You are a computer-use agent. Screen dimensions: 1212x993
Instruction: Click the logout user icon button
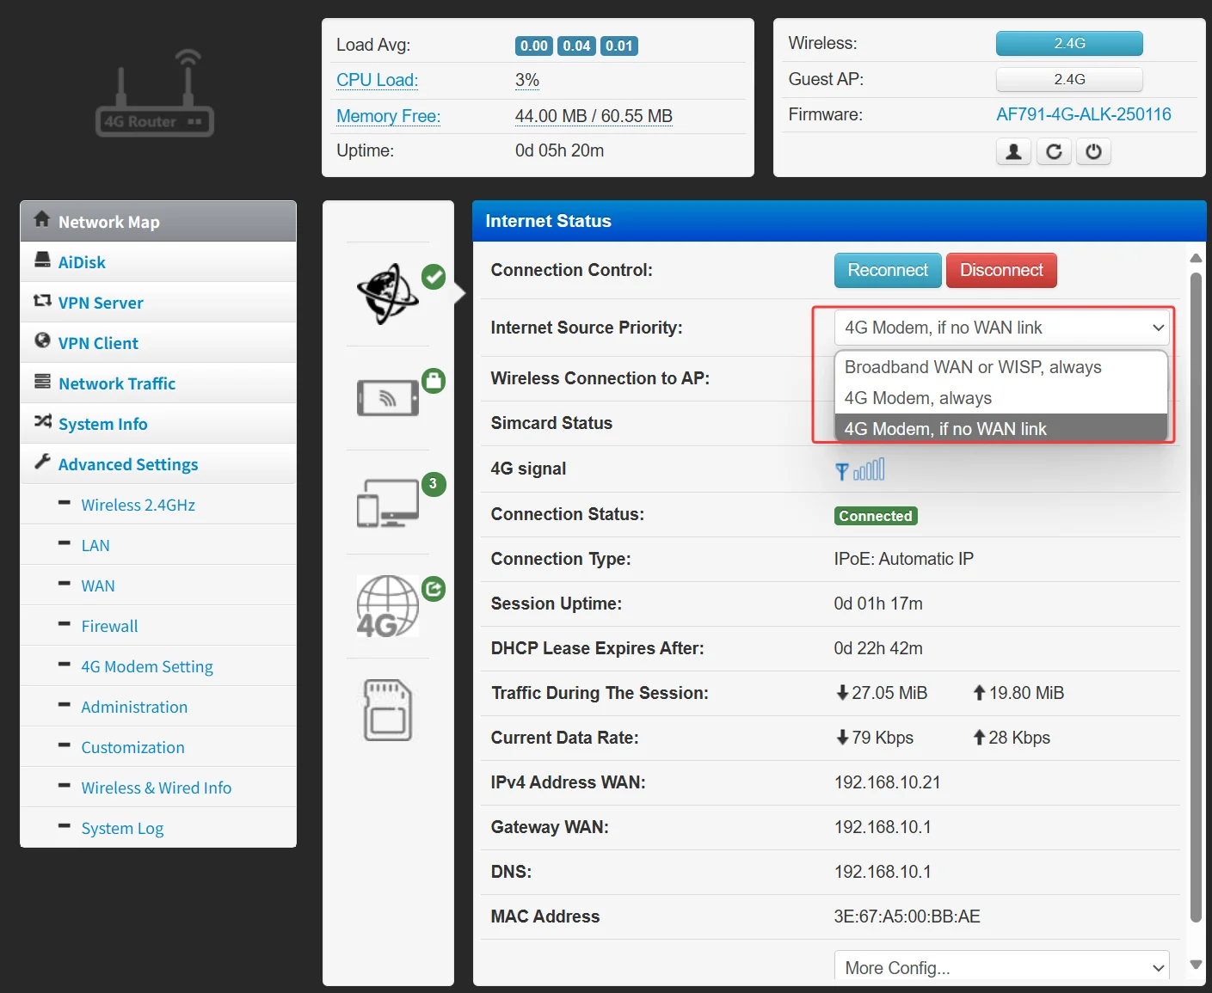tap(1014, 152)
